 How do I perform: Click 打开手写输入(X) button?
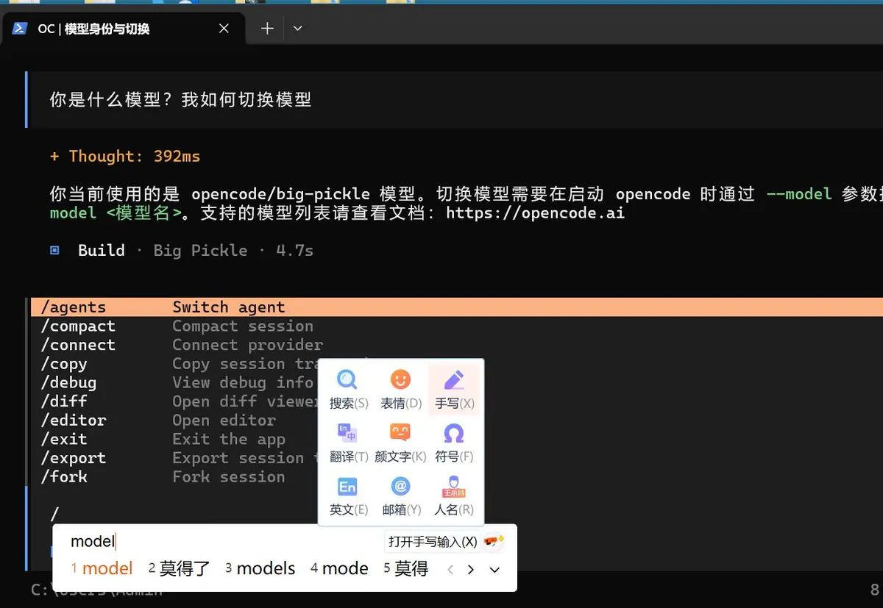433,542
